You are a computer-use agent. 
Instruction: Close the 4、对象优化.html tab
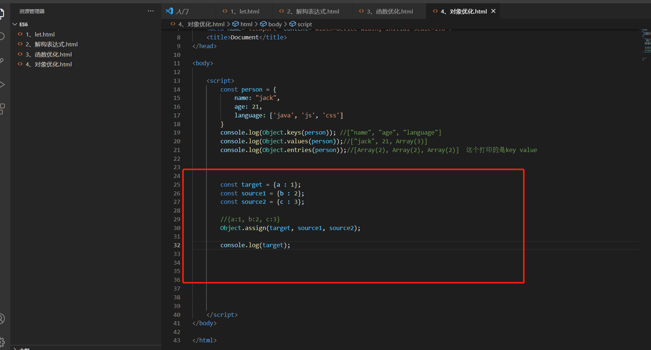pyautogui.click(x=493, y=11)
